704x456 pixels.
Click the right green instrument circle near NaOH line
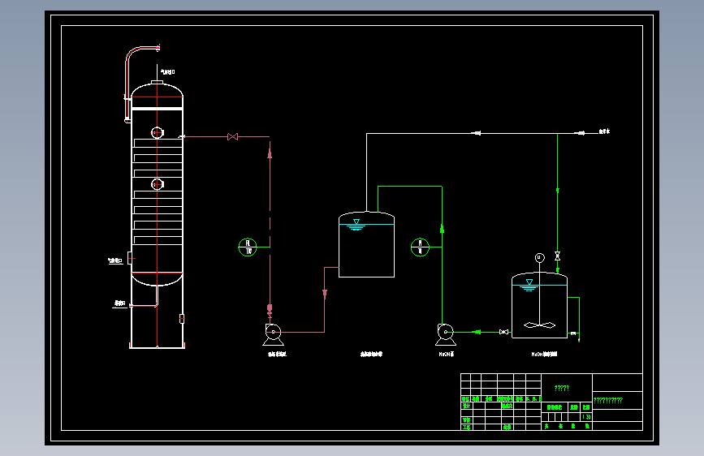421,247
